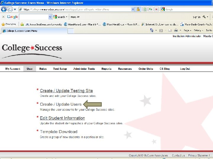Click 'Manage the user accounts' description text
Image resolution: width=213 pixels, height=159 pixels.
77,110
